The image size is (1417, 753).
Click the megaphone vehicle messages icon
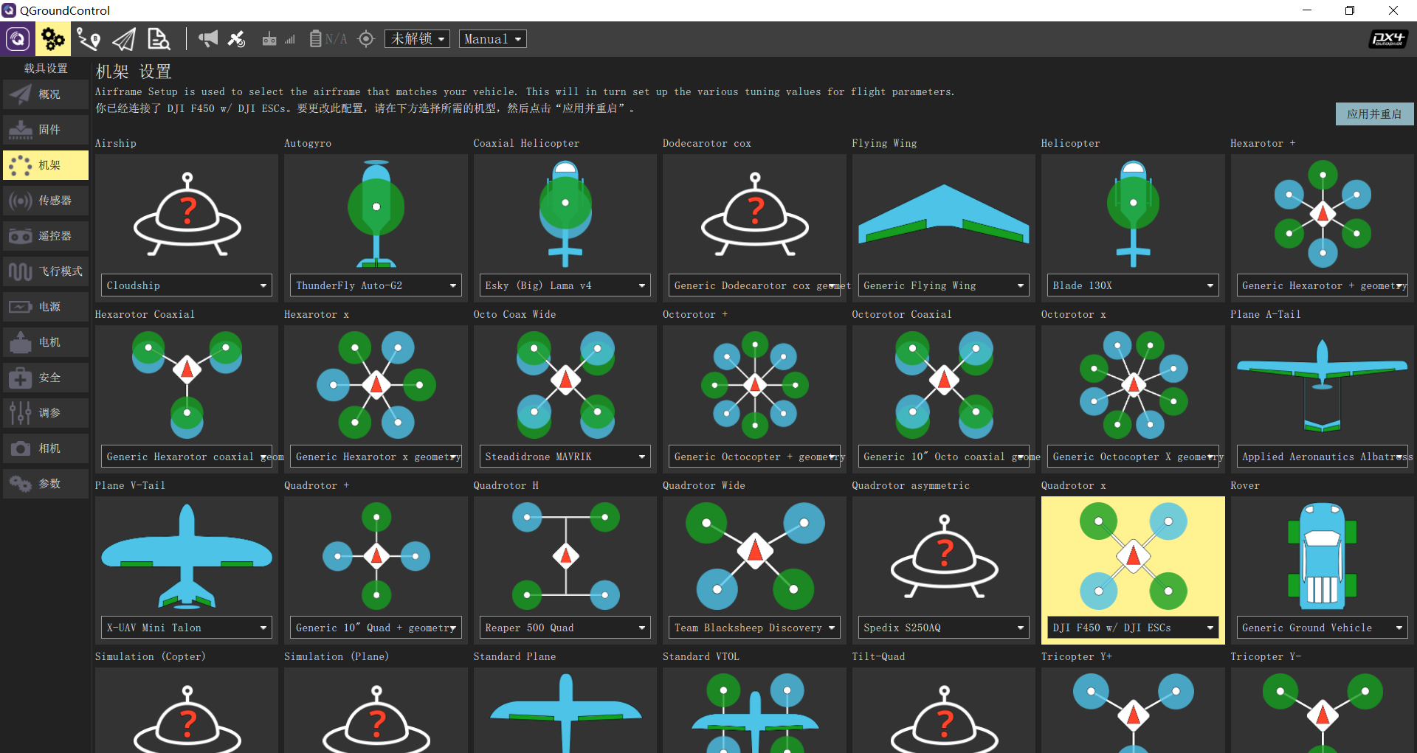coord(208,39)
